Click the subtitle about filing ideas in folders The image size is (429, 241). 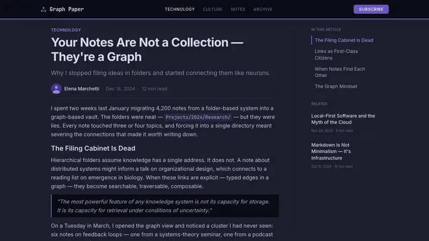(160, 73)
